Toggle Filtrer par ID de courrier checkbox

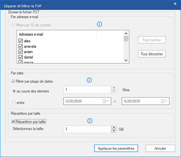click(x=13, y=25)
